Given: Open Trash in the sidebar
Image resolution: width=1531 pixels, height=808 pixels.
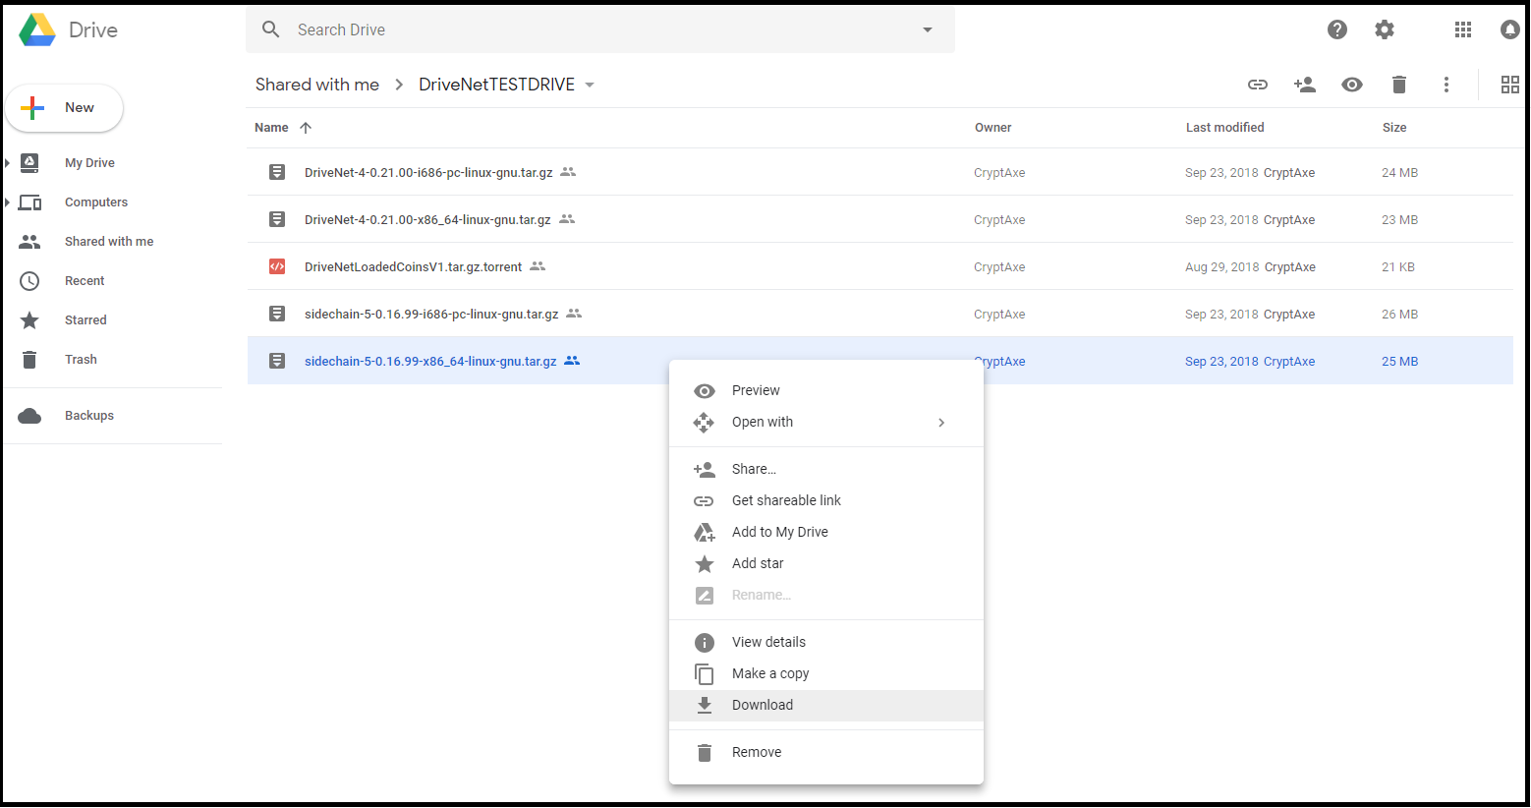Looking at the screenshot, I should click(x=81, y=360).
